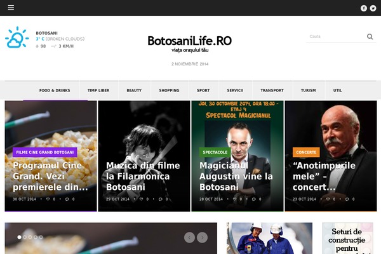Open the Turism menu
381x254 pixels.
click(x=309, y=90)
